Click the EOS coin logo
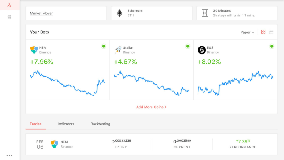This screenshot has height=160, width=284. point(202,50)
